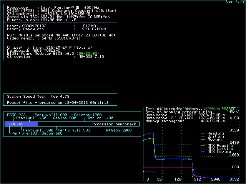Click the 'Results testing memory-timing' line
Image resolution: width=246 pixels, height=184 pixels.
(179, 112)
